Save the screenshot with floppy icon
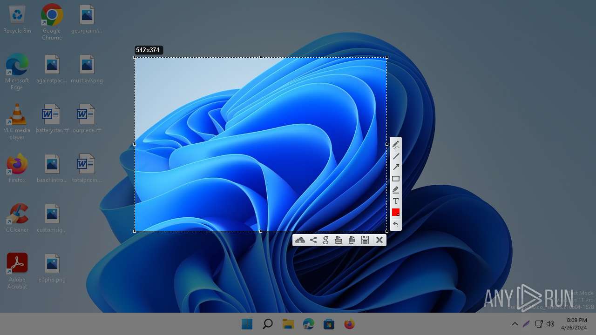The image size is (596, 335). 365,240
